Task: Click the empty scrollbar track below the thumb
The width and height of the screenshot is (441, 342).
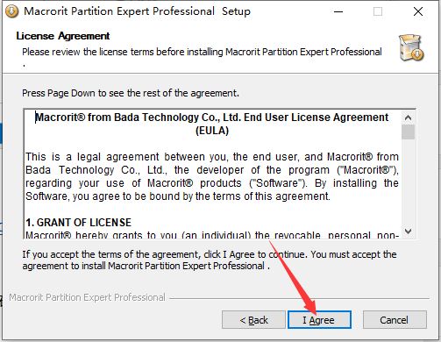Action: [408, 182]
